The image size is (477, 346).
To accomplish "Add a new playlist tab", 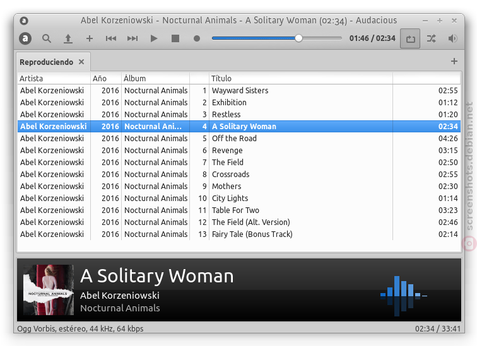I will coord(454,61).
